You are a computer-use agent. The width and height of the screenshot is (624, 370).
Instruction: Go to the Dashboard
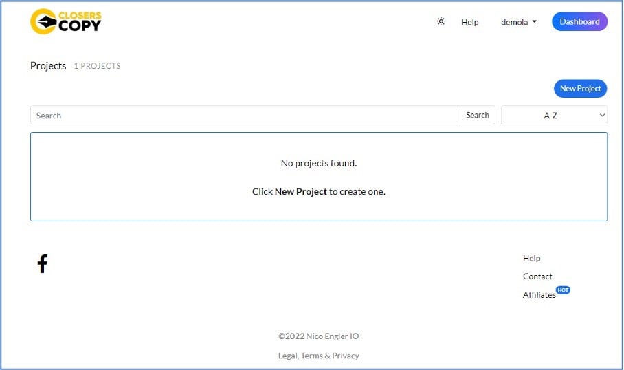tap(579, 21)
